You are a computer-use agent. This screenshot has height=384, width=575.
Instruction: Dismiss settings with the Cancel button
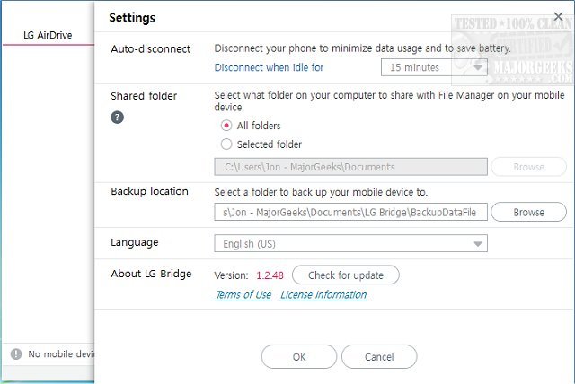point(379,357)
